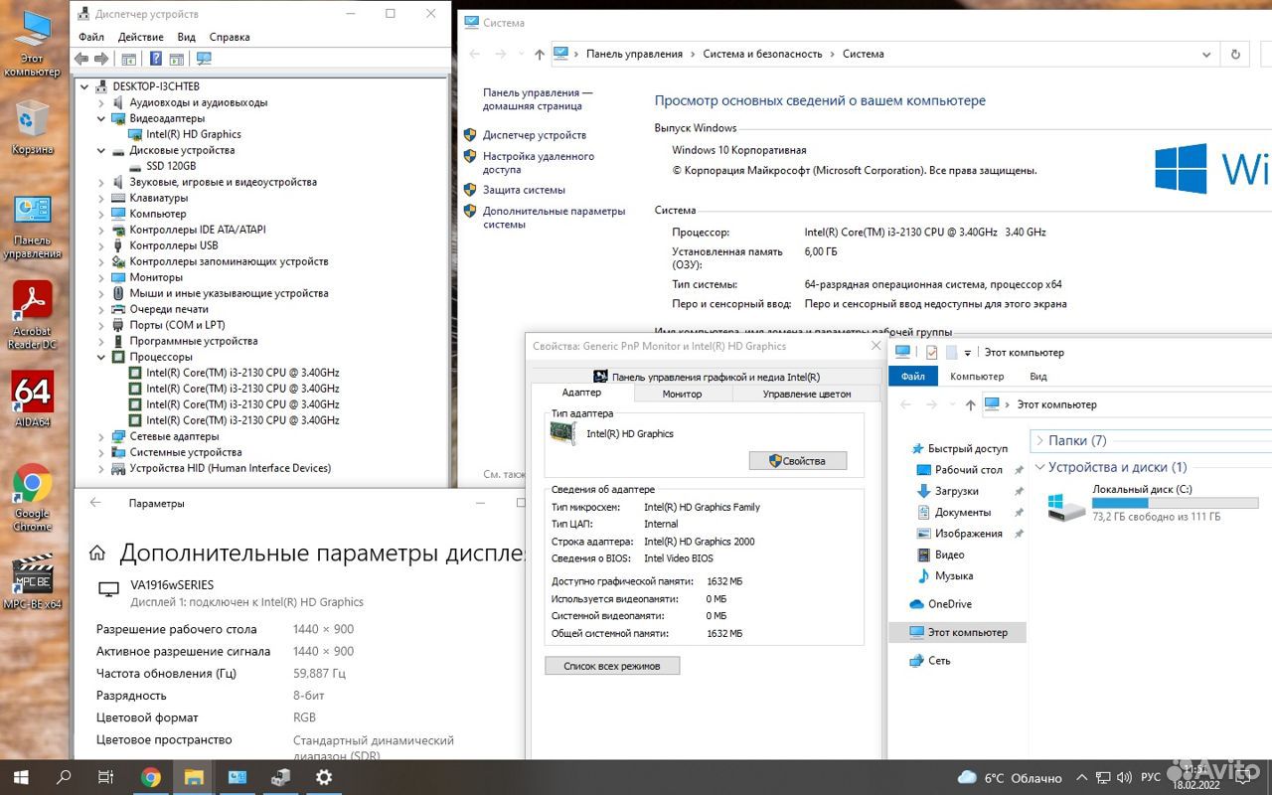Click the scan for hardware changes monitor icon

pos(204,59)
